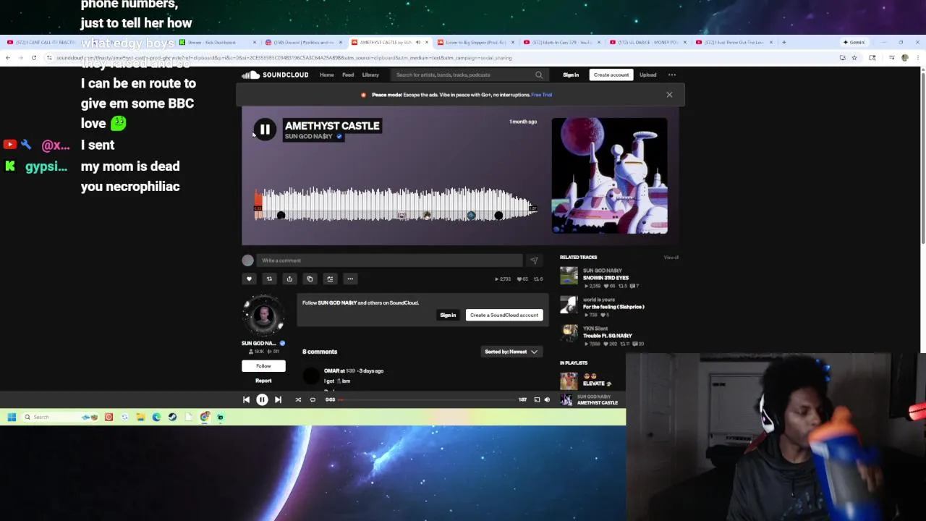Toggle shuffle in the player bar
Screen dimensions: 926x521
click(x=298, y=399)
